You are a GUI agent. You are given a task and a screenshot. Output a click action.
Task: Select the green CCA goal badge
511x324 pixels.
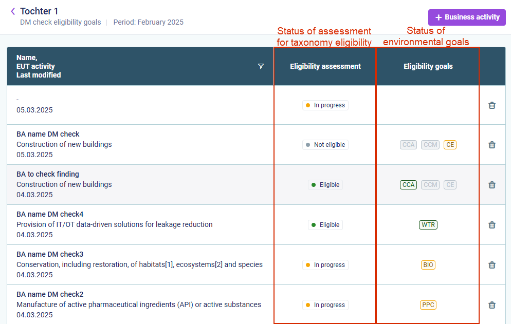[408, 185]
